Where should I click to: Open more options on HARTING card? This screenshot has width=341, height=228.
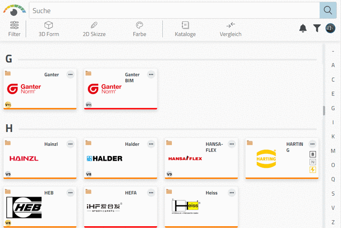(x=312, y=144)
